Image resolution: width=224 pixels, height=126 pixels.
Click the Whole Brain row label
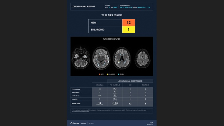tap(76, 104)
